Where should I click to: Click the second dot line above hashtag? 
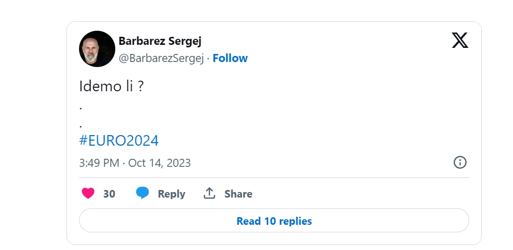(81, 126)
